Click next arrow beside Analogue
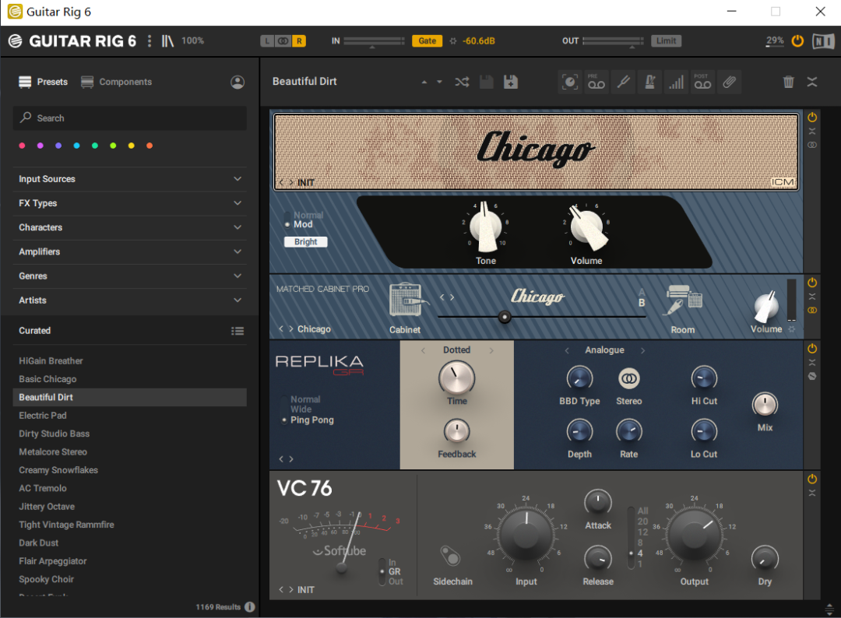This screenshot has width=841, height=618. 642,350
